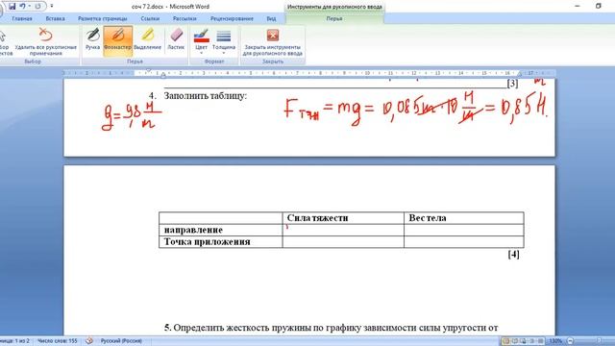Switch to Outline view button
The image size is (615, 346).
point(531,341)
